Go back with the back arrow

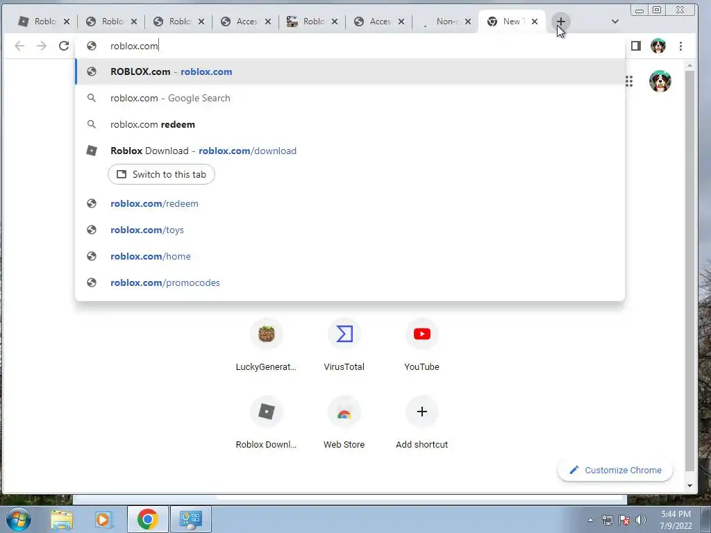point(19,46)
